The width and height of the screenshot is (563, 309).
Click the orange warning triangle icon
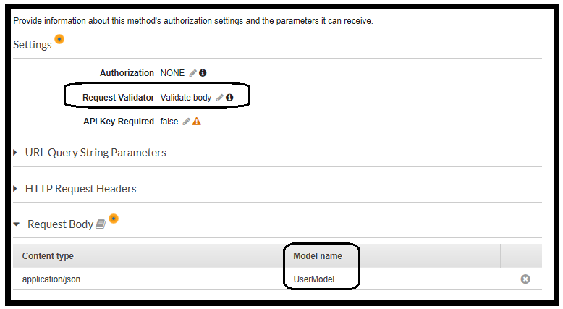(x=196, y=122)
